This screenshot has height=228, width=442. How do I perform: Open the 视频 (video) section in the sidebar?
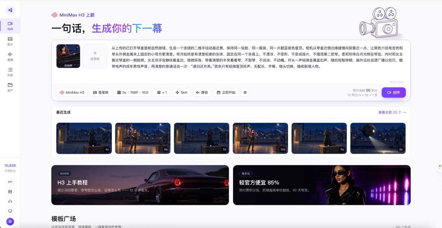tap(10, 26)
